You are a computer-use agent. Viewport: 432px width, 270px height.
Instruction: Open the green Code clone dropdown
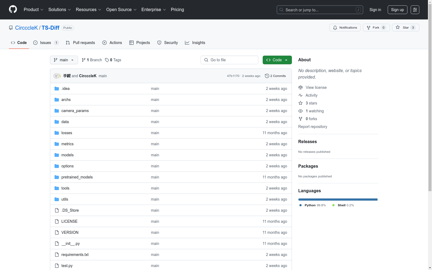point(277,60)
